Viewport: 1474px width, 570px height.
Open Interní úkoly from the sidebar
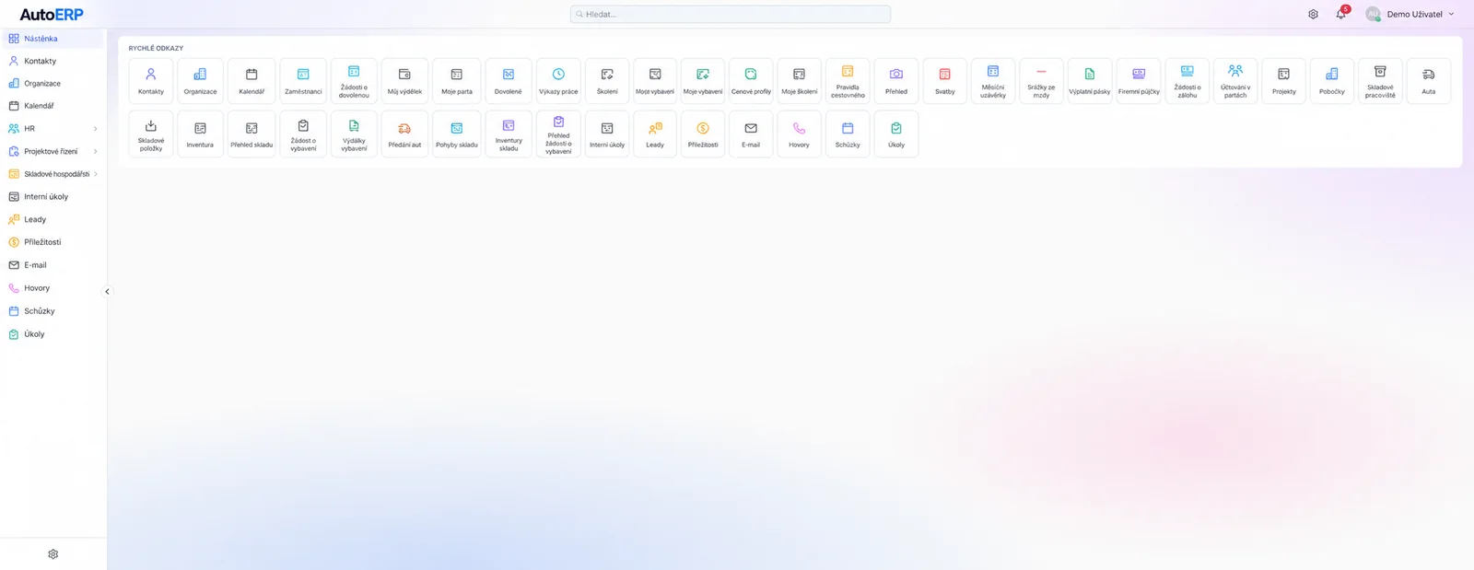53,197
